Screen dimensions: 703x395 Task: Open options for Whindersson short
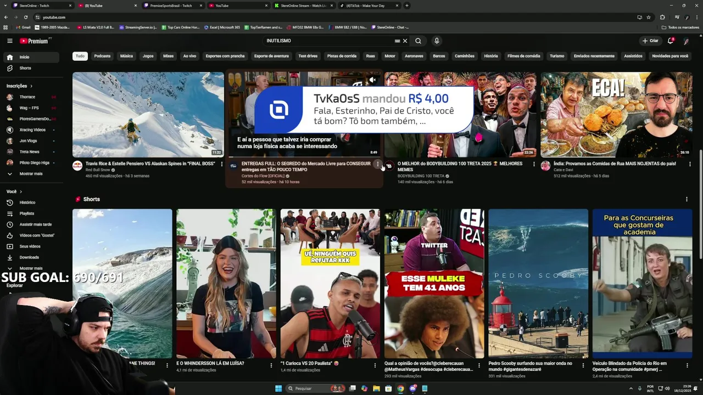(271, 365)
